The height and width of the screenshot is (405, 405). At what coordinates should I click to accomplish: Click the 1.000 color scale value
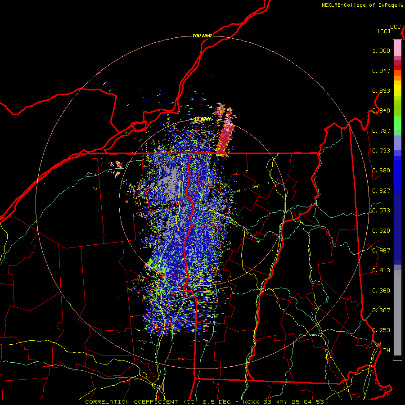[x=381, y=51]
